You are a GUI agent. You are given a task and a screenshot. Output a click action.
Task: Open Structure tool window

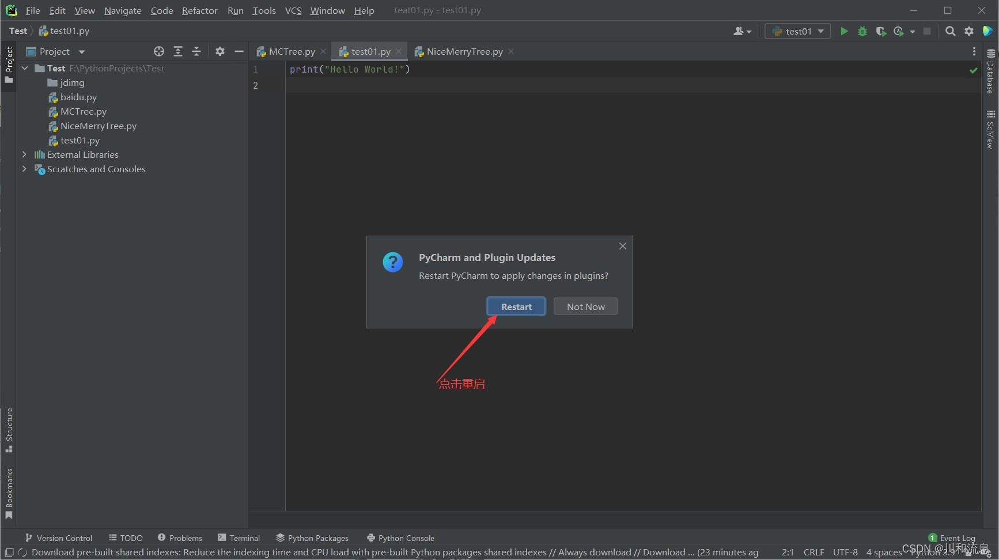tap(9, 430)
